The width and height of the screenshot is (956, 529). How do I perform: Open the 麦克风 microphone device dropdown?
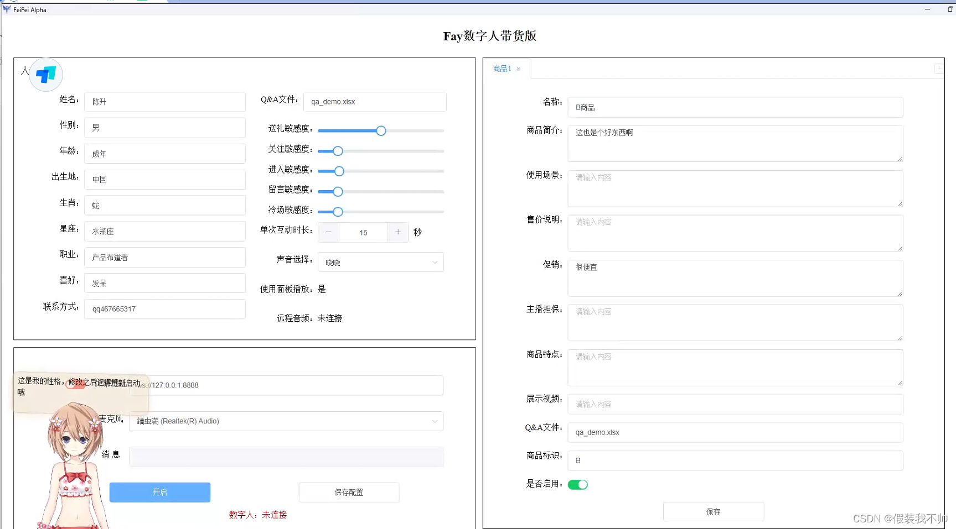[286, 421]
